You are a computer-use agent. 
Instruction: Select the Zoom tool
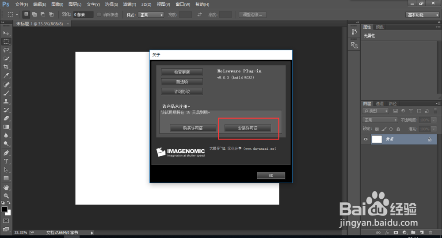[x=6, y=196]
